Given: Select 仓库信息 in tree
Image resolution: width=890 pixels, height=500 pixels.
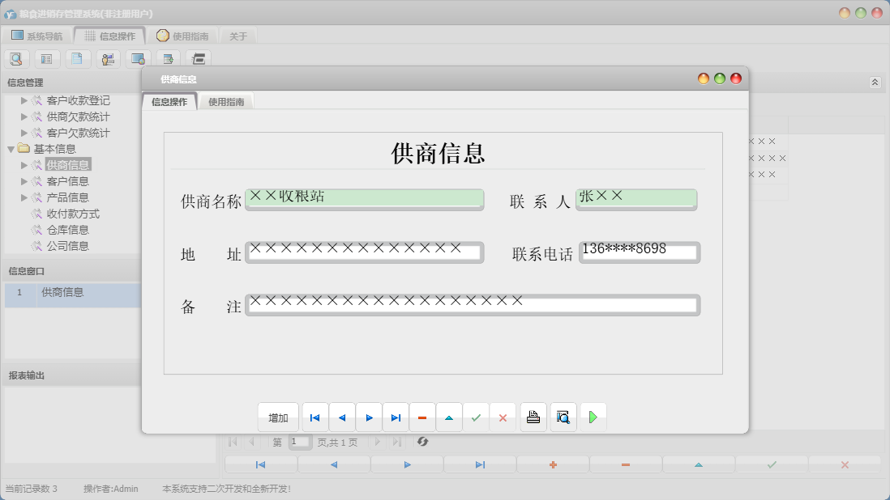Looking at the screenshot, I should [x=67, y=230].
